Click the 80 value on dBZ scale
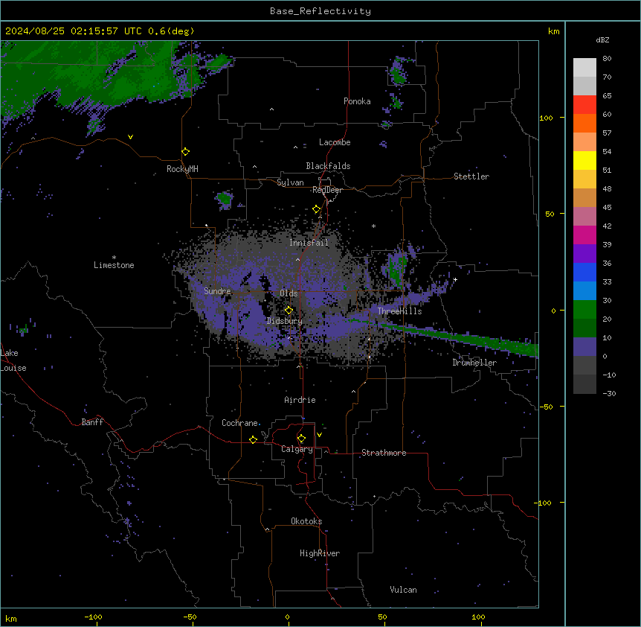This screenshot has height=627, width=641. point(607,59)
